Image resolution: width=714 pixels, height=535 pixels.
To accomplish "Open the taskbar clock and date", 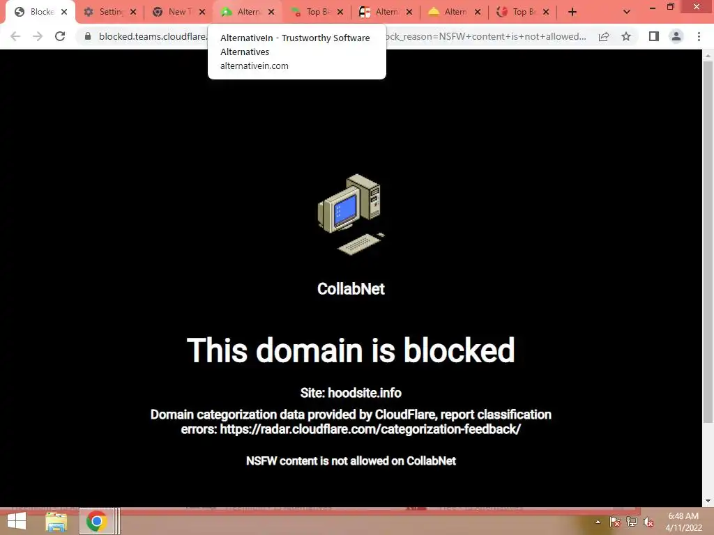I will tap(683, 522).
